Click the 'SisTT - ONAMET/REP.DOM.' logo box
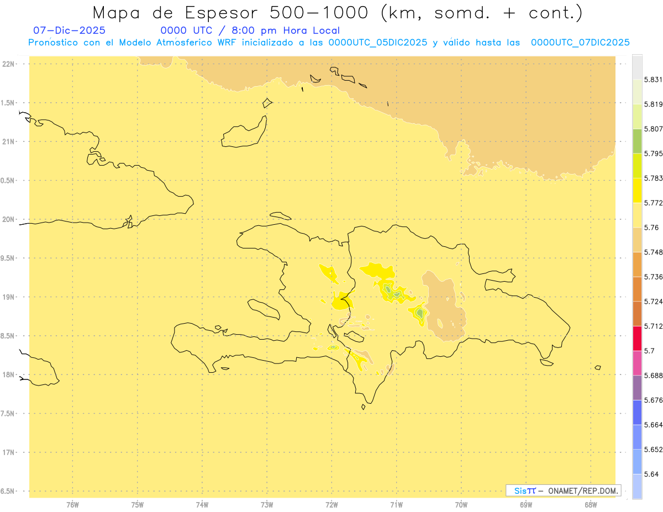 tap(564, 490)
